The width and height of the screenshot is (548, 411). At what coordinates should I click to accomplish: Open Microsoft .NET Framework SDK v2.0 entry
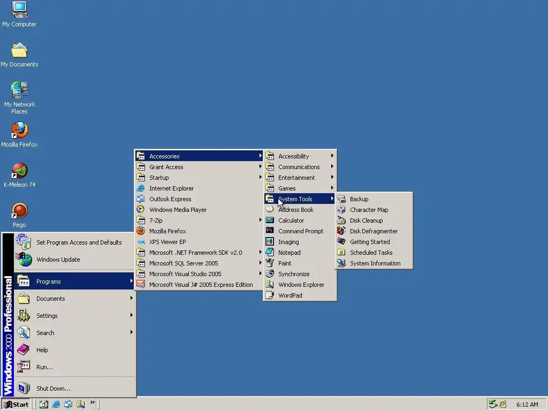tap(199, 253)
